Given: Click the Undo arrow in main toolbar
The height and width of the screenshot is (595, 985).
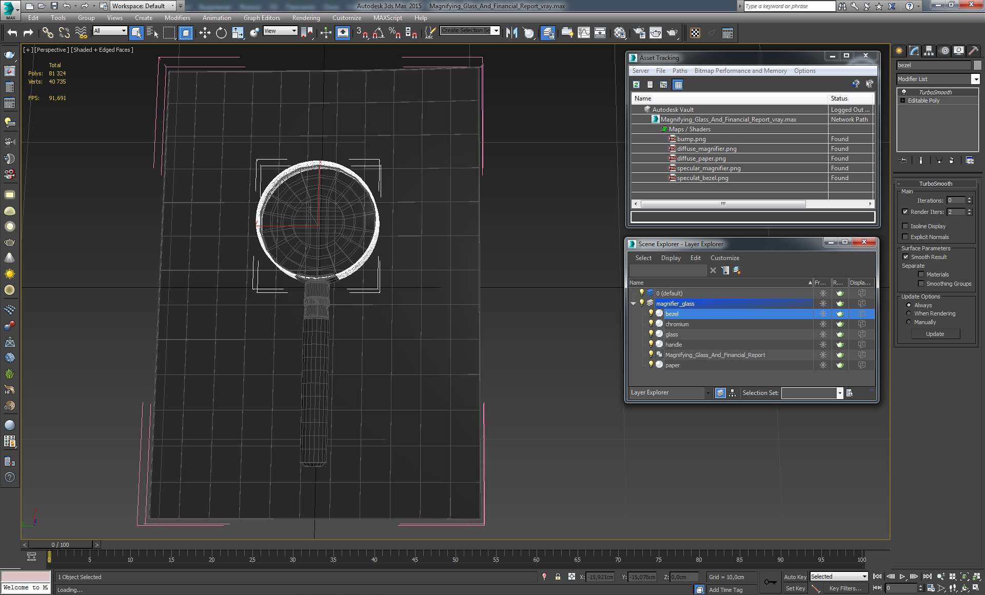Looking at the screenshot, I should [x=12, y=33].
